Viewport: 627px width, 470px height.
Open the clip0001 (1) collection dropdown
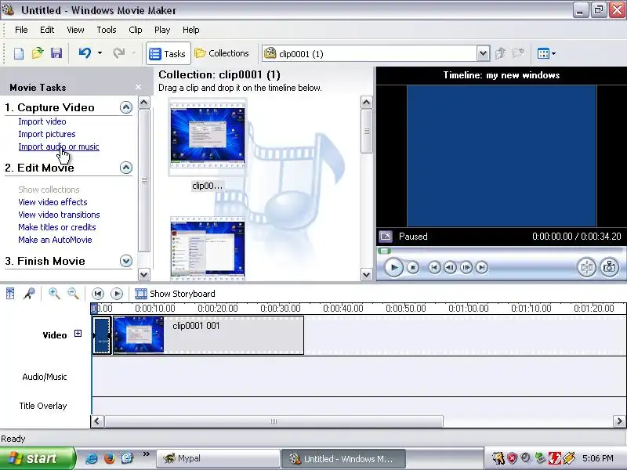point(483,53)
